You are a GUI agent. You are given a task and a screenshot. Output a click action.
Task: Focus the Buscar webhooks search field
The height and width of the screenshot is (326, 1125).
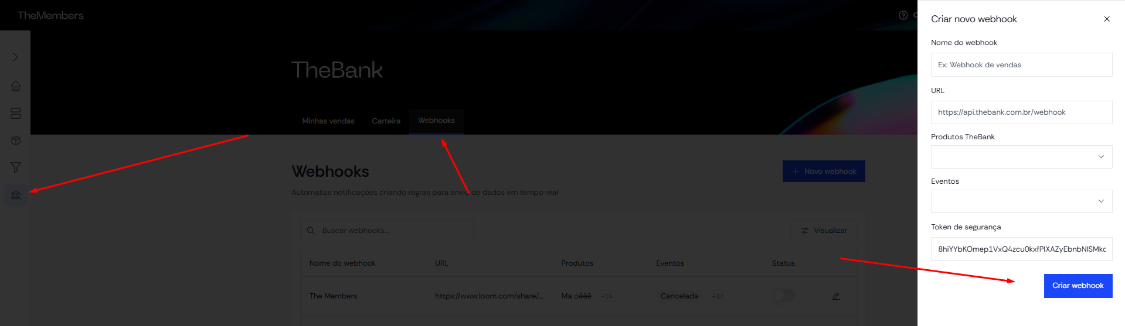tap(387, 231)
